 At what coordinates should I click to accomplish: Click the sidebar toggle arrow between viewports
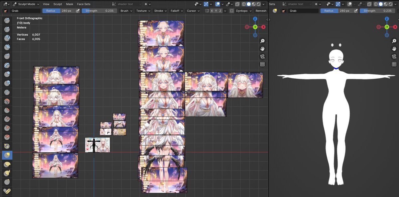(x=268, y=20)
